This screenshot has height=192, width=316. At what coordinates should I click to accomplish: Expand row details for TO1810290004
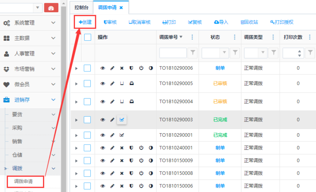click(76, 102)
